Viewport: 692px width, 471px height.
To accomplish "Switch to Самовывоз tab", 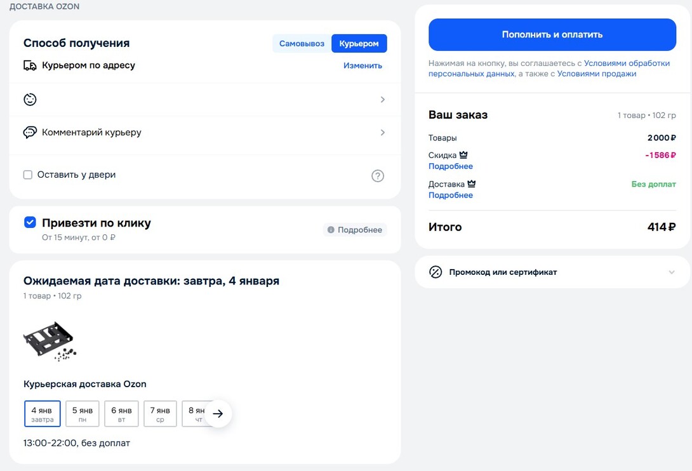I will (x=302, y=44).
